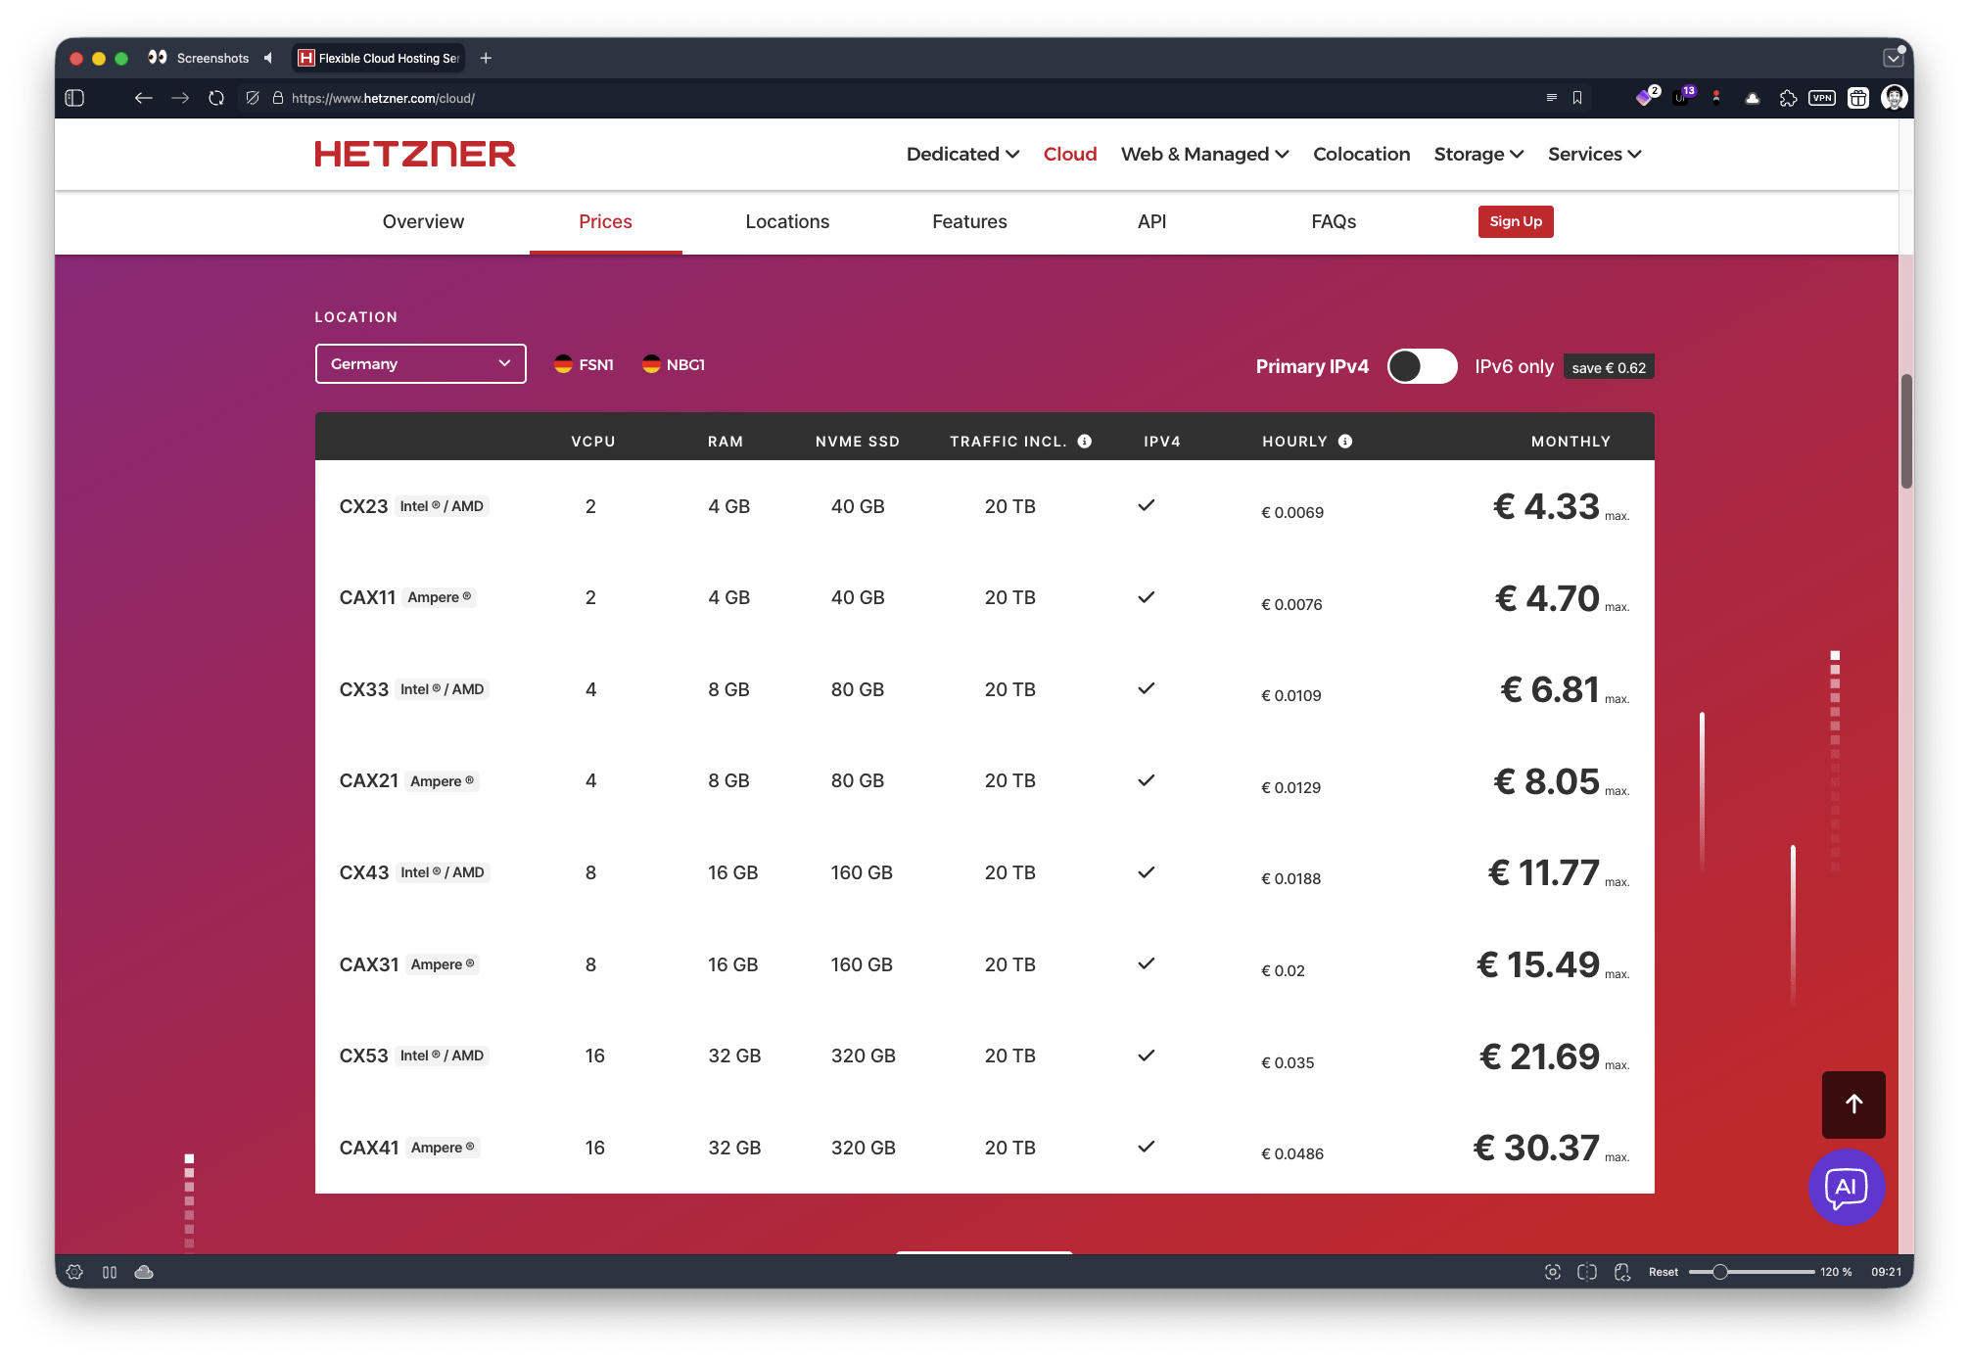Click the scroll-to-top arrow button
Image resolution: width=1969 pixels, height=1361 pixels.
pyautogui.click(x=1852, y=1104)
